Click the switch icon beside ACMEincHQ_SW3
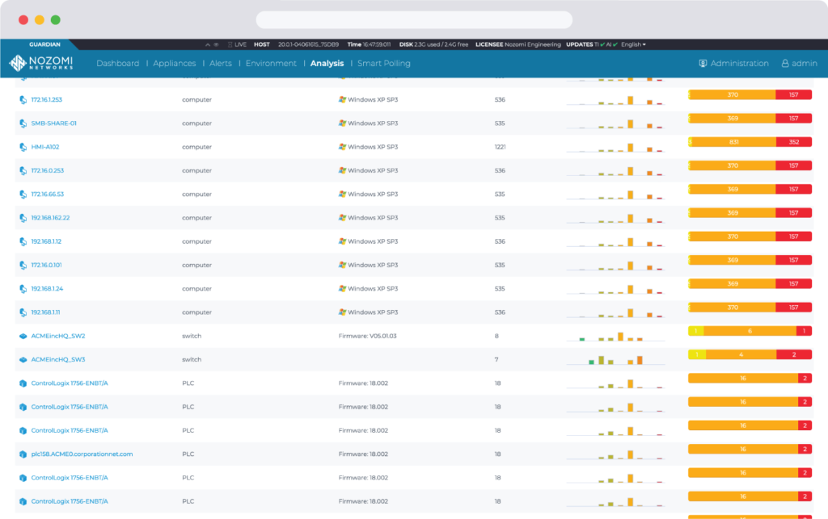Viewport: 828px width, 519px height. point(23,360)
